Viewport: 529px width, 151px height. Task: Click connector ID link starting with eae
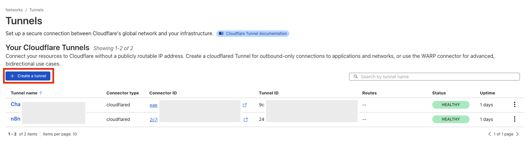tap(153, 105)
